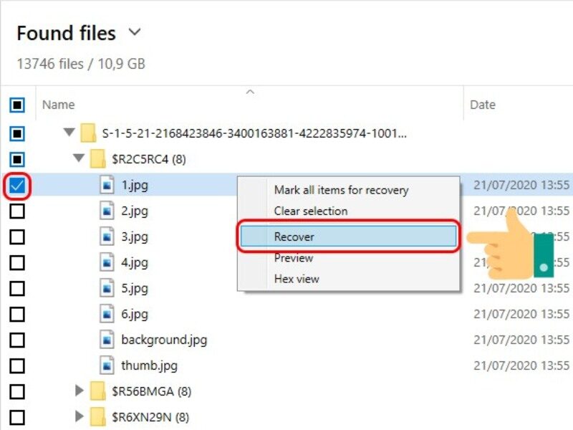The image size is (573, 430).
Task: Uncheck the 1.jpg selection checkbox
Action: [x=18, y=185]
